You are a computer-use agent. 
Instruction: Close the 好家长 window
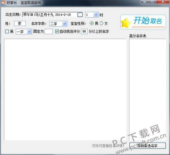[163, 2]
